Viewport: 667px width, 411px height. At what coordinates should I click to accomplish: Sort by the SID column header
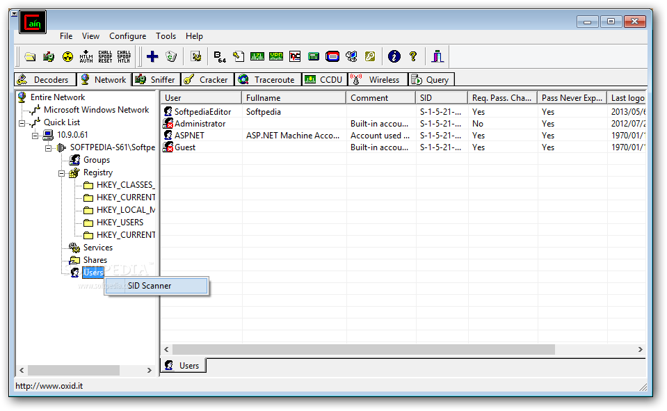[442, 98]
